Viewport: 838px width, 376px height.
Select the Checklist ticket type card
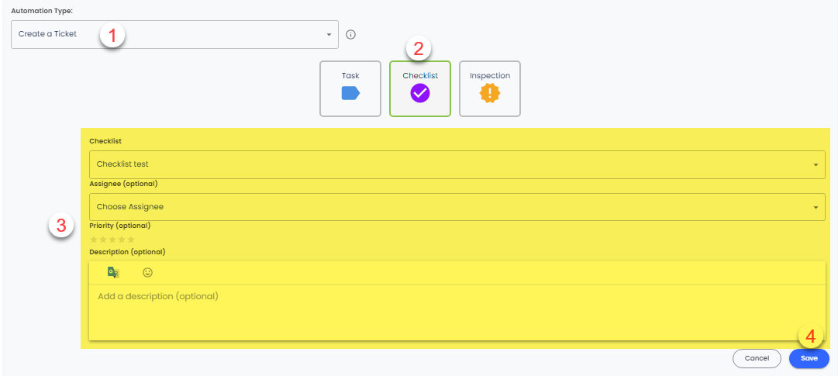click(420, 88)
